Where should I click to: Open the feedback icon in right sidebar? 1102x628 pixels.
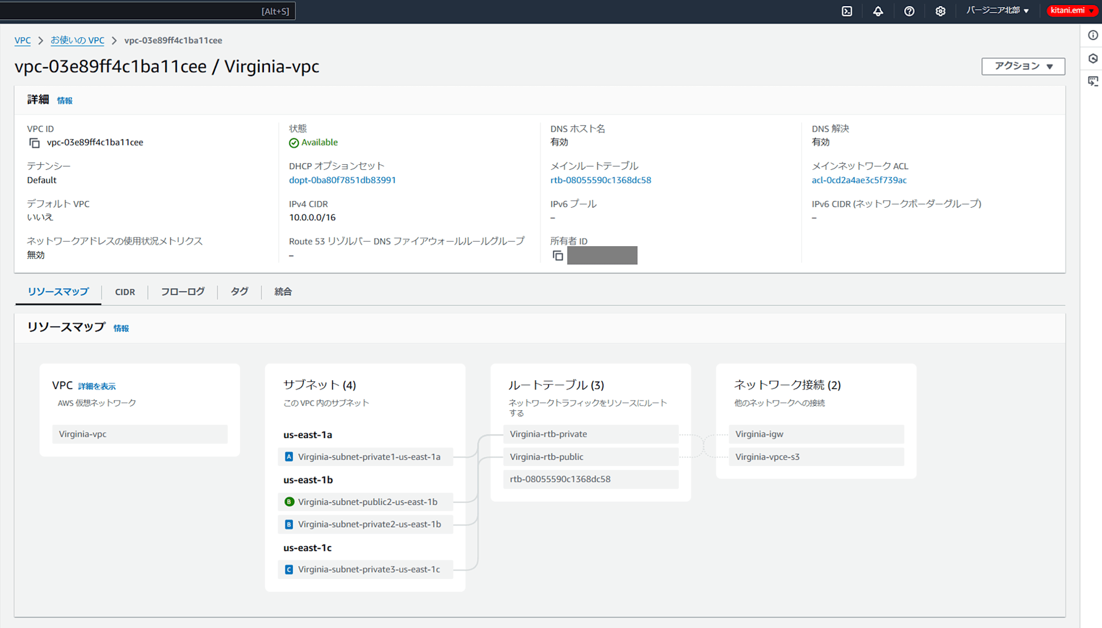[1093, 82]
